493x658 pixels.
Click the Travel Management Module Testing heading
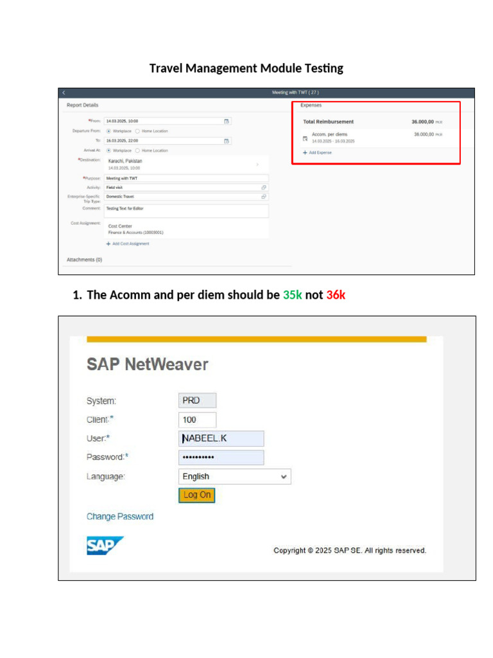(246, 68)
